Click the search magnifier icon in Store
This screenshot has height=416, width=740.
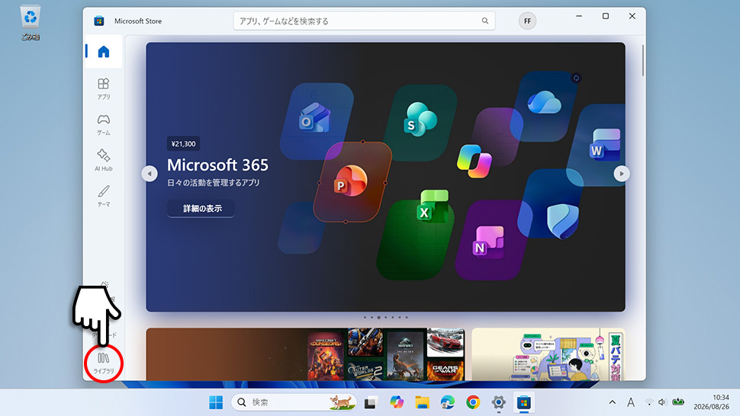pos(484,21)
